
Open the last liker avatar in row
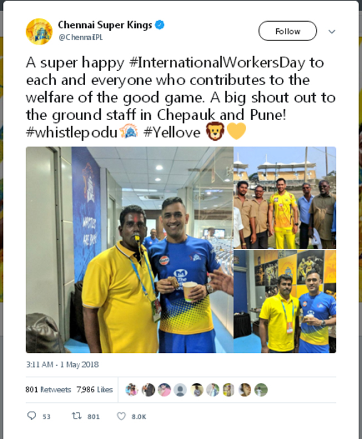tap(261, 389)
